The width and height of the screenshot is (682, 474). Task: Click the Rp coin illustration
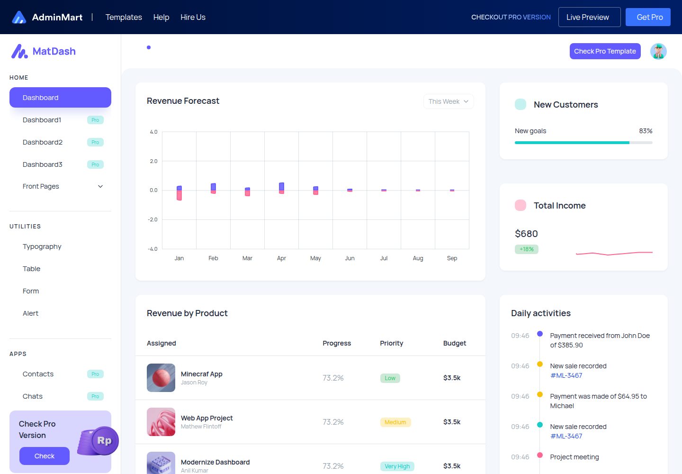(x=99, y=441)
